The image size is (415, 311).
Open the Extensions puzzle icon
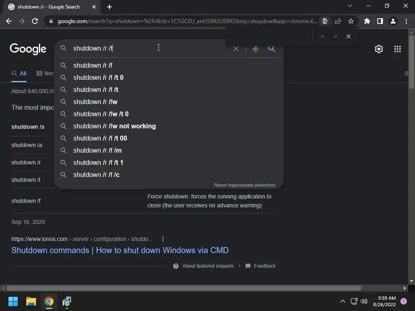click(x=367, y=21)
